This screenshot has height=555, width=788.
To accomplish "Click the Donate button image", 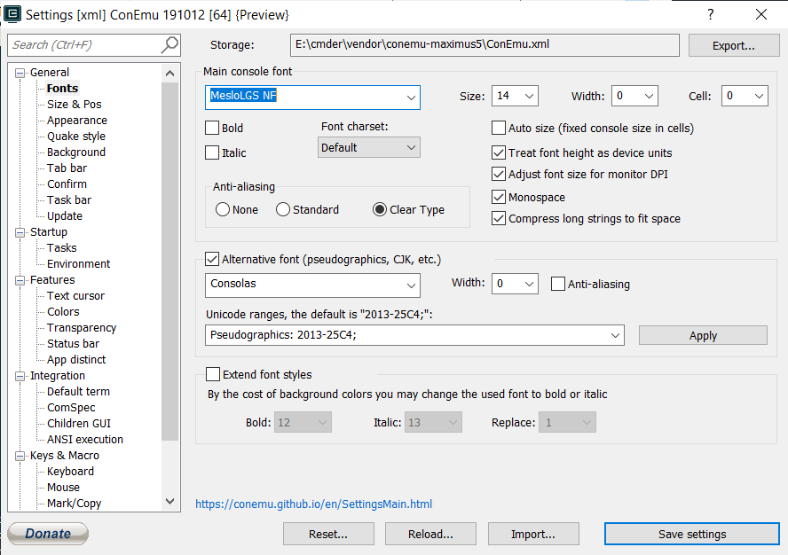I will (47, 533).
